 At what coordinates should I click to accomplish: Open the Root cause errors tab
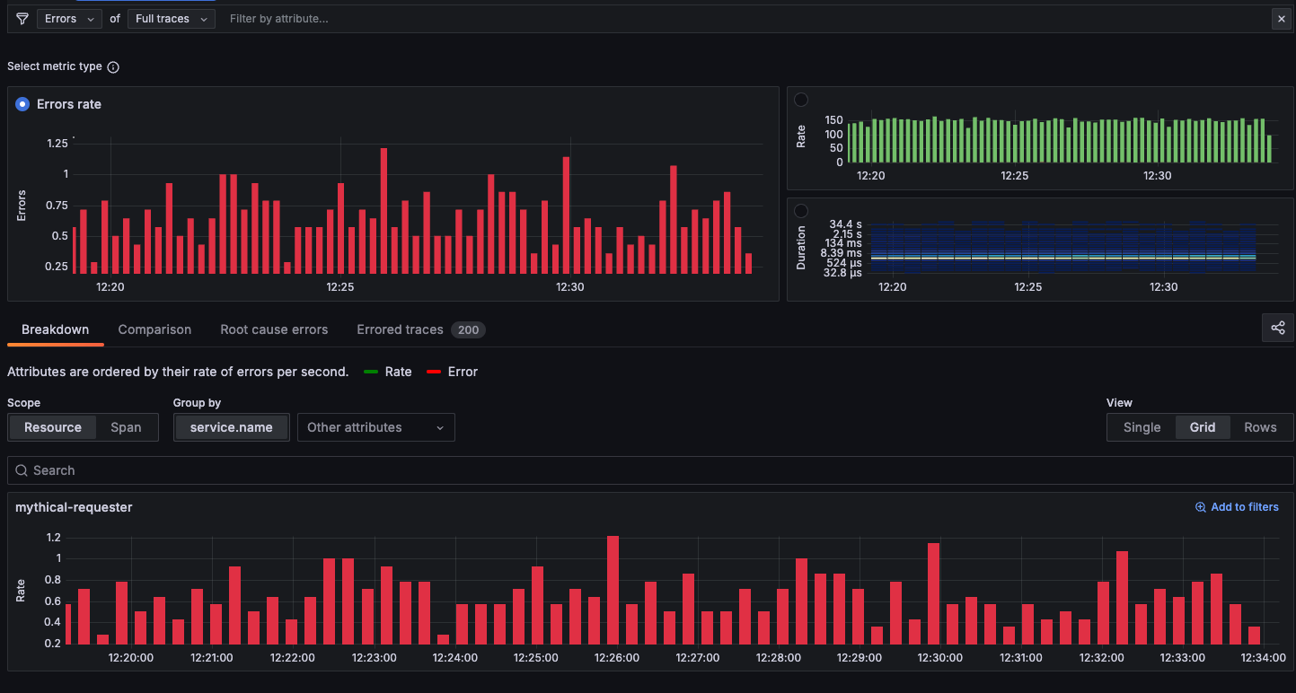click(274, 329)
